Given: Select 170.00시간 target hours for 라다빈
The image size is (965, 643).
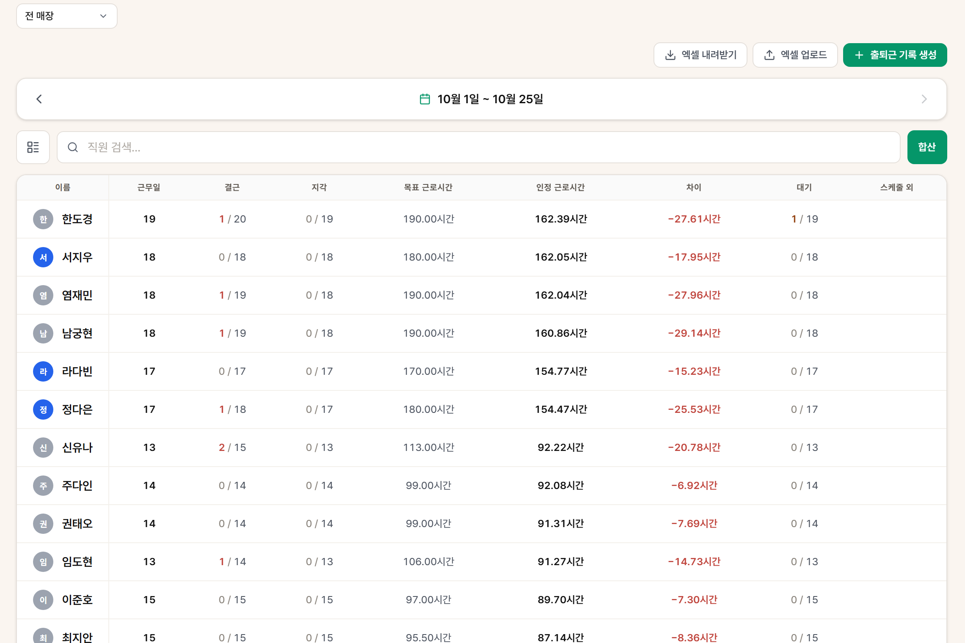Looking at the screenshot, I should 428,371.
